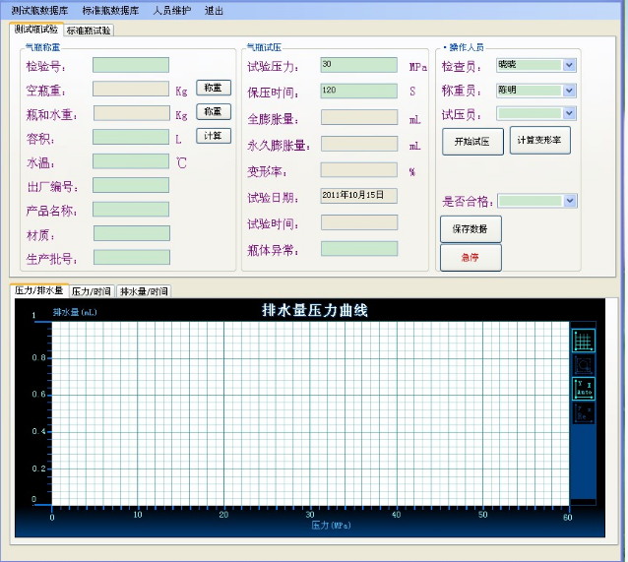
Task: Select the 退出 menu item
Action: (x=214, y=11)
